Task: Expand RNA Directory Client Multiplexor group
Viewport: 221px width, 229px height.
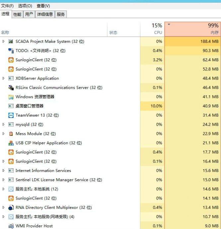Action: coord(4,207)
